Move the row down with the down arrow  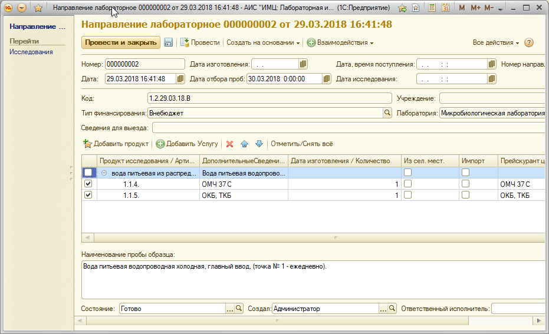(258, 144)
